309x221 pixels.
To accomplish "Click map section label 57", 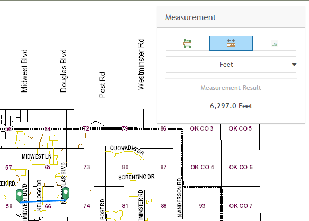I will [8, 168].
